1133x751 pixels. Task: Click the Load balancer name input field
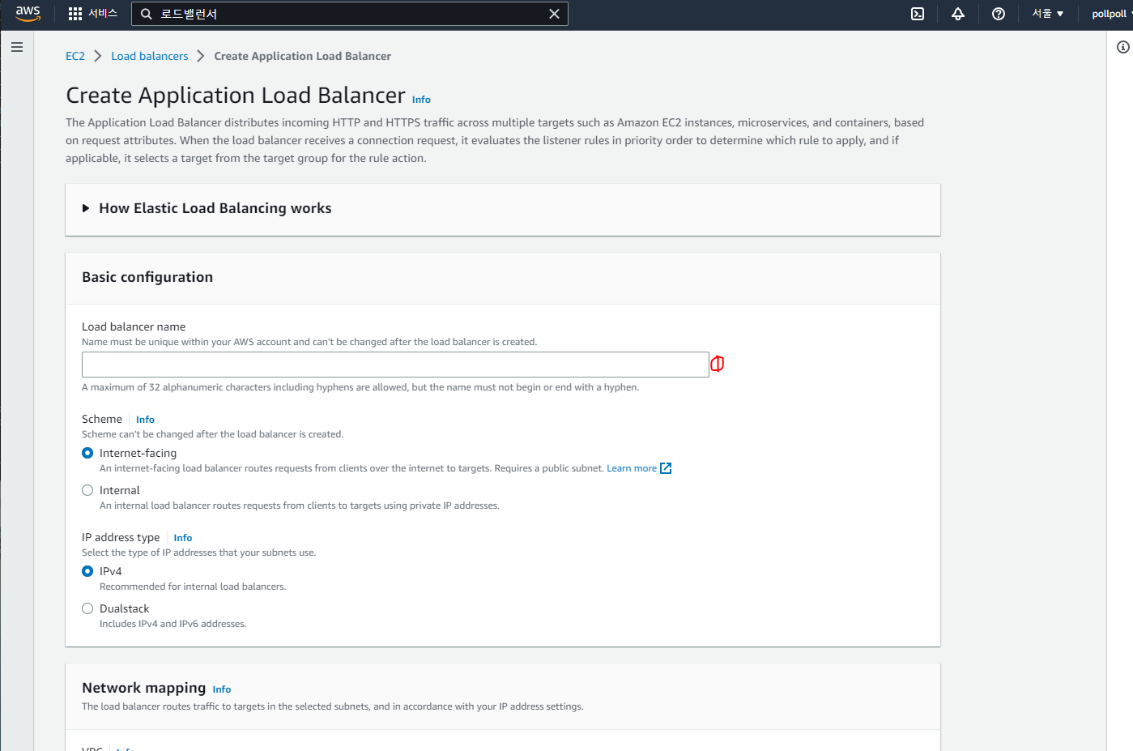click(395, 365)
